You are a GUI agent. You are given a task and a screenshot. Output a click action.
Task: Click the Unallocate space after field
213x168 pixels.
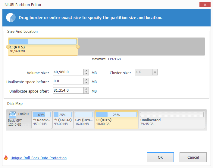tap(68, 90)
